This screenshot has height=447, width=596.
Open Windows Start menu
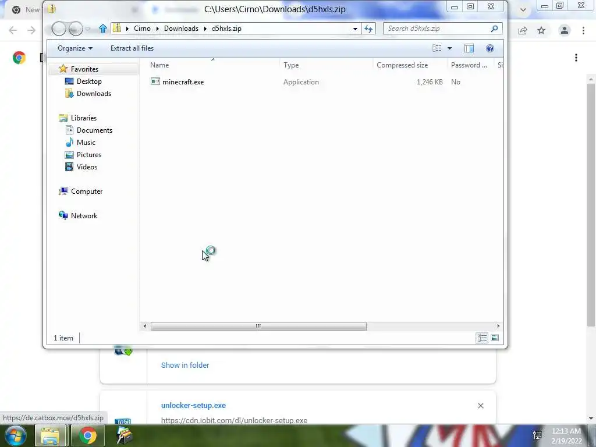(x=15, y=435)
